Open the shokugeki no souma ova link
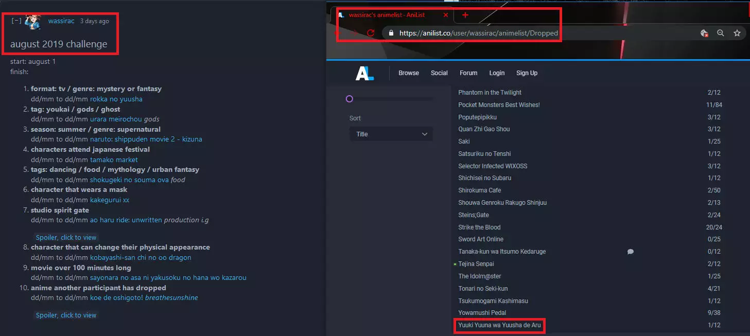The width and height of the screenshot is (750, 336). 129,180
